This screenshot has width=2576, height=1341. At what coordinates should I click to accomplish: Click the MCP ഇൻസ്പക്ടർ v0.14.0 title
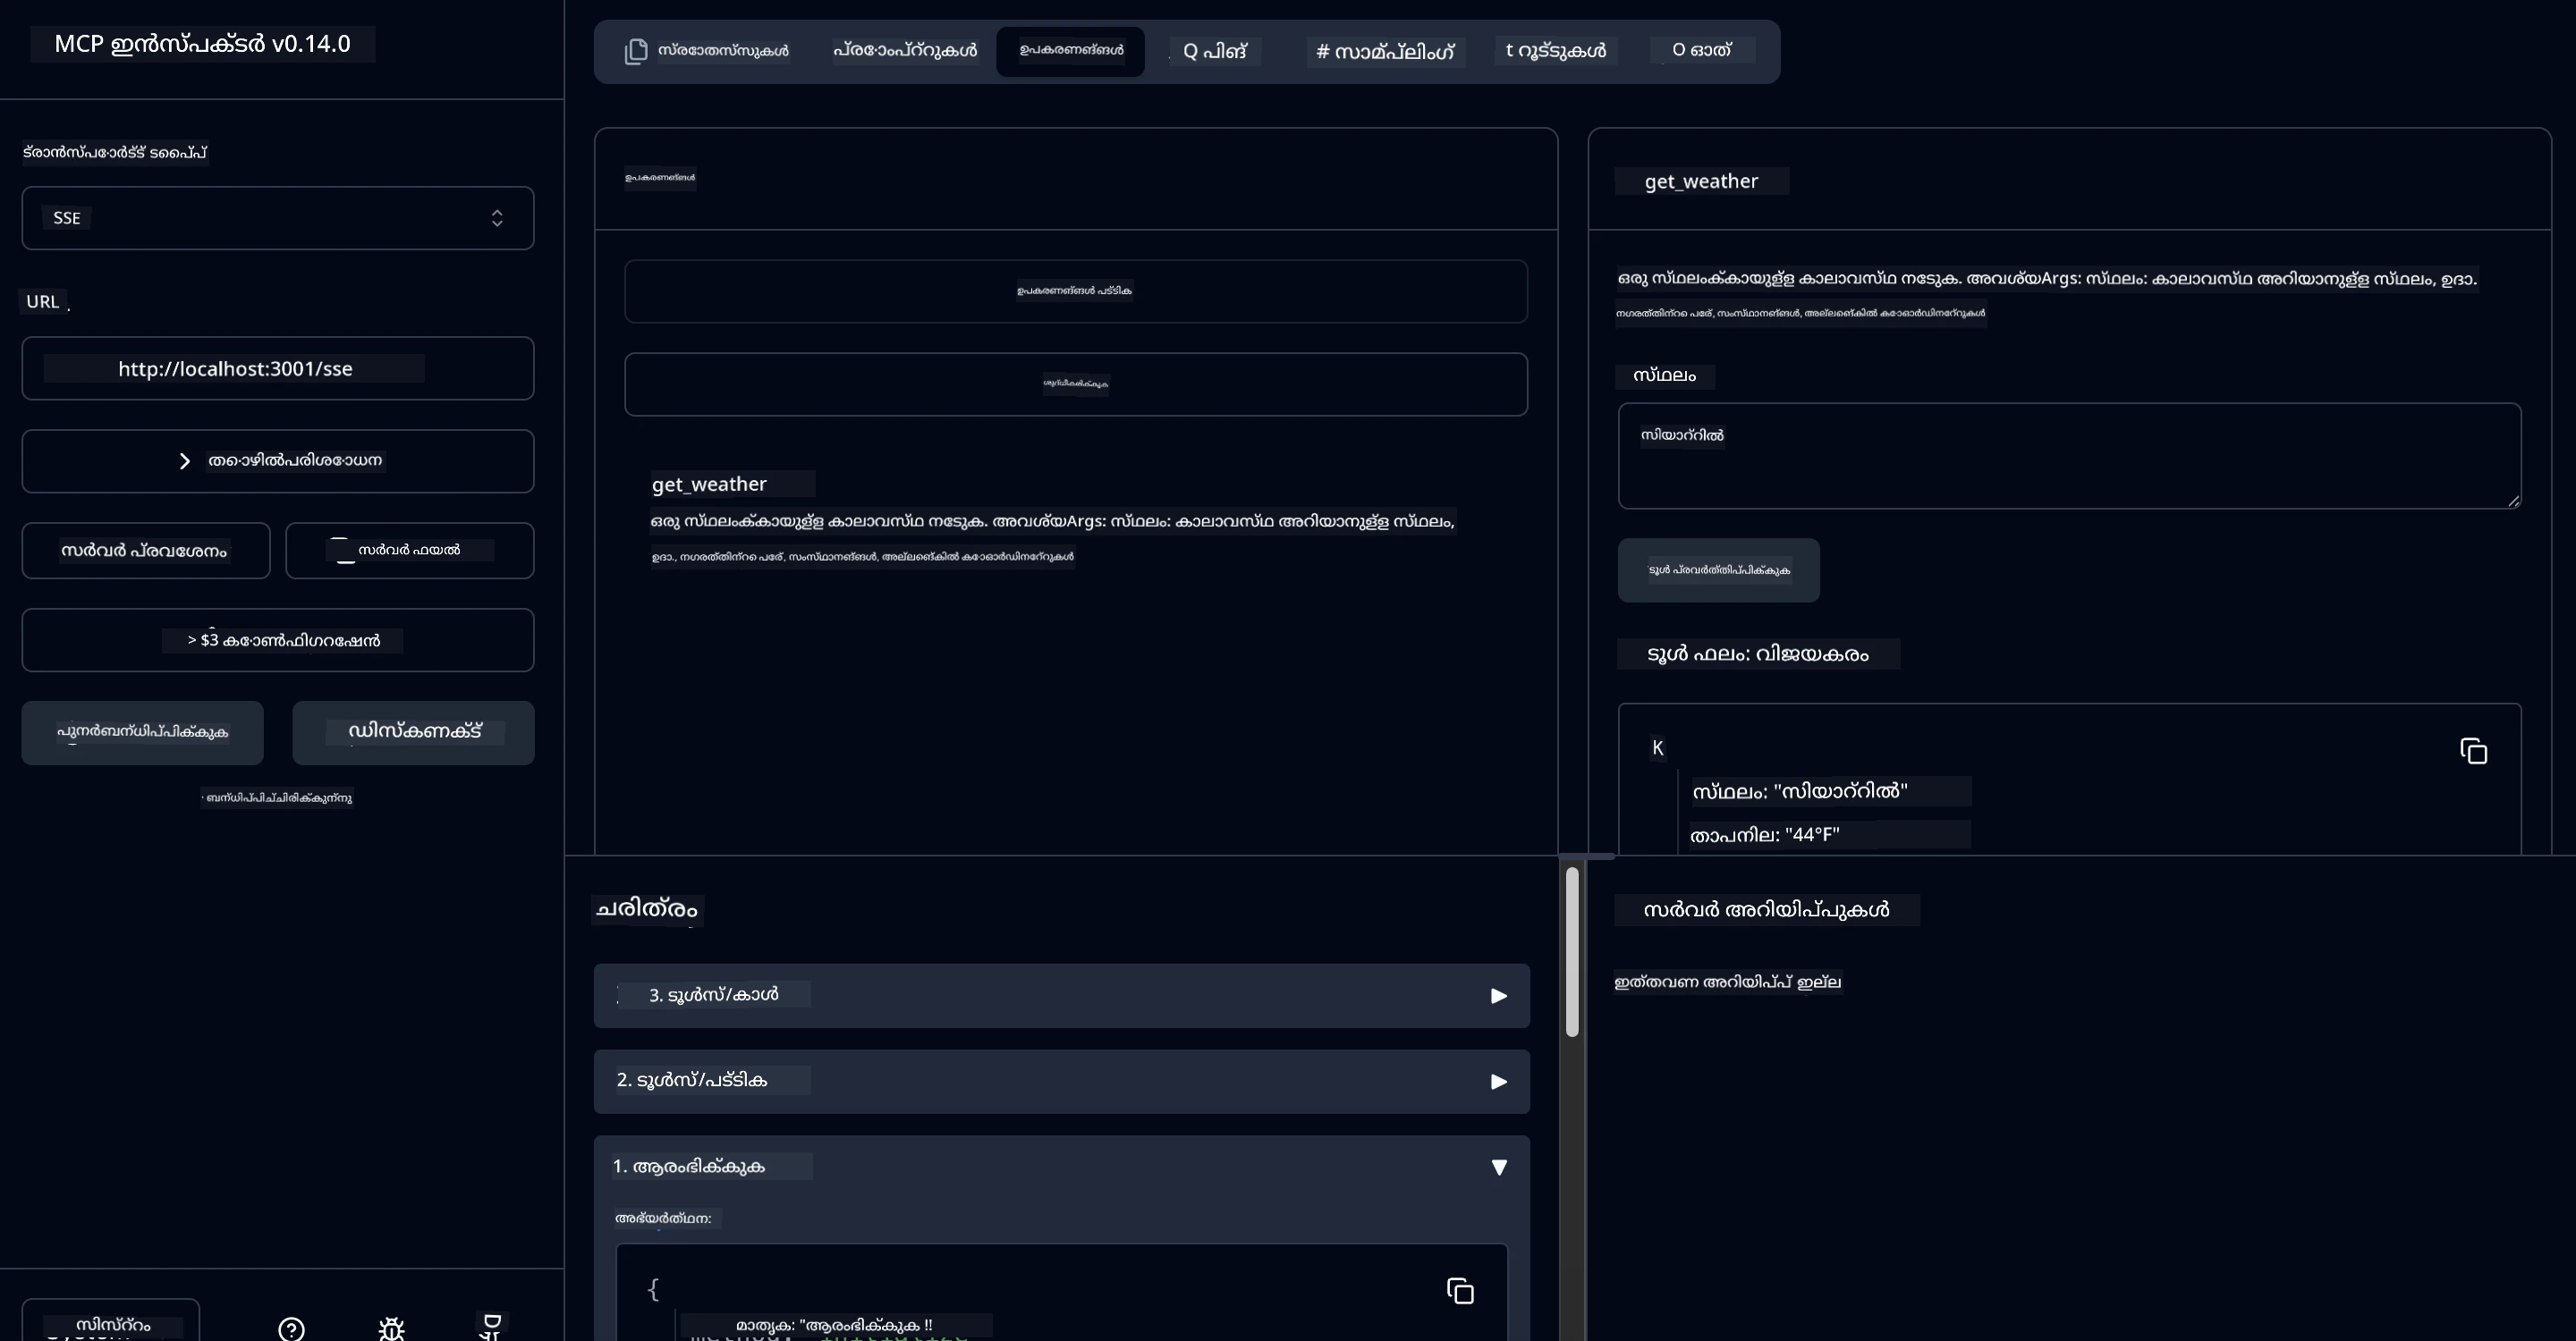click(x=202, y=44)
